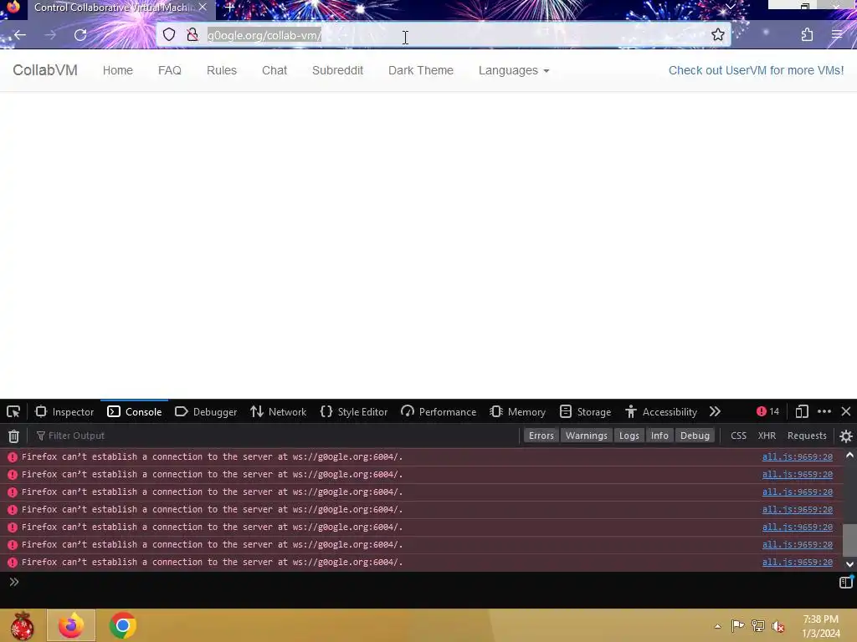Open the Firefox hamburger application menu
The image size is (857, 642).
coord(837,35)
